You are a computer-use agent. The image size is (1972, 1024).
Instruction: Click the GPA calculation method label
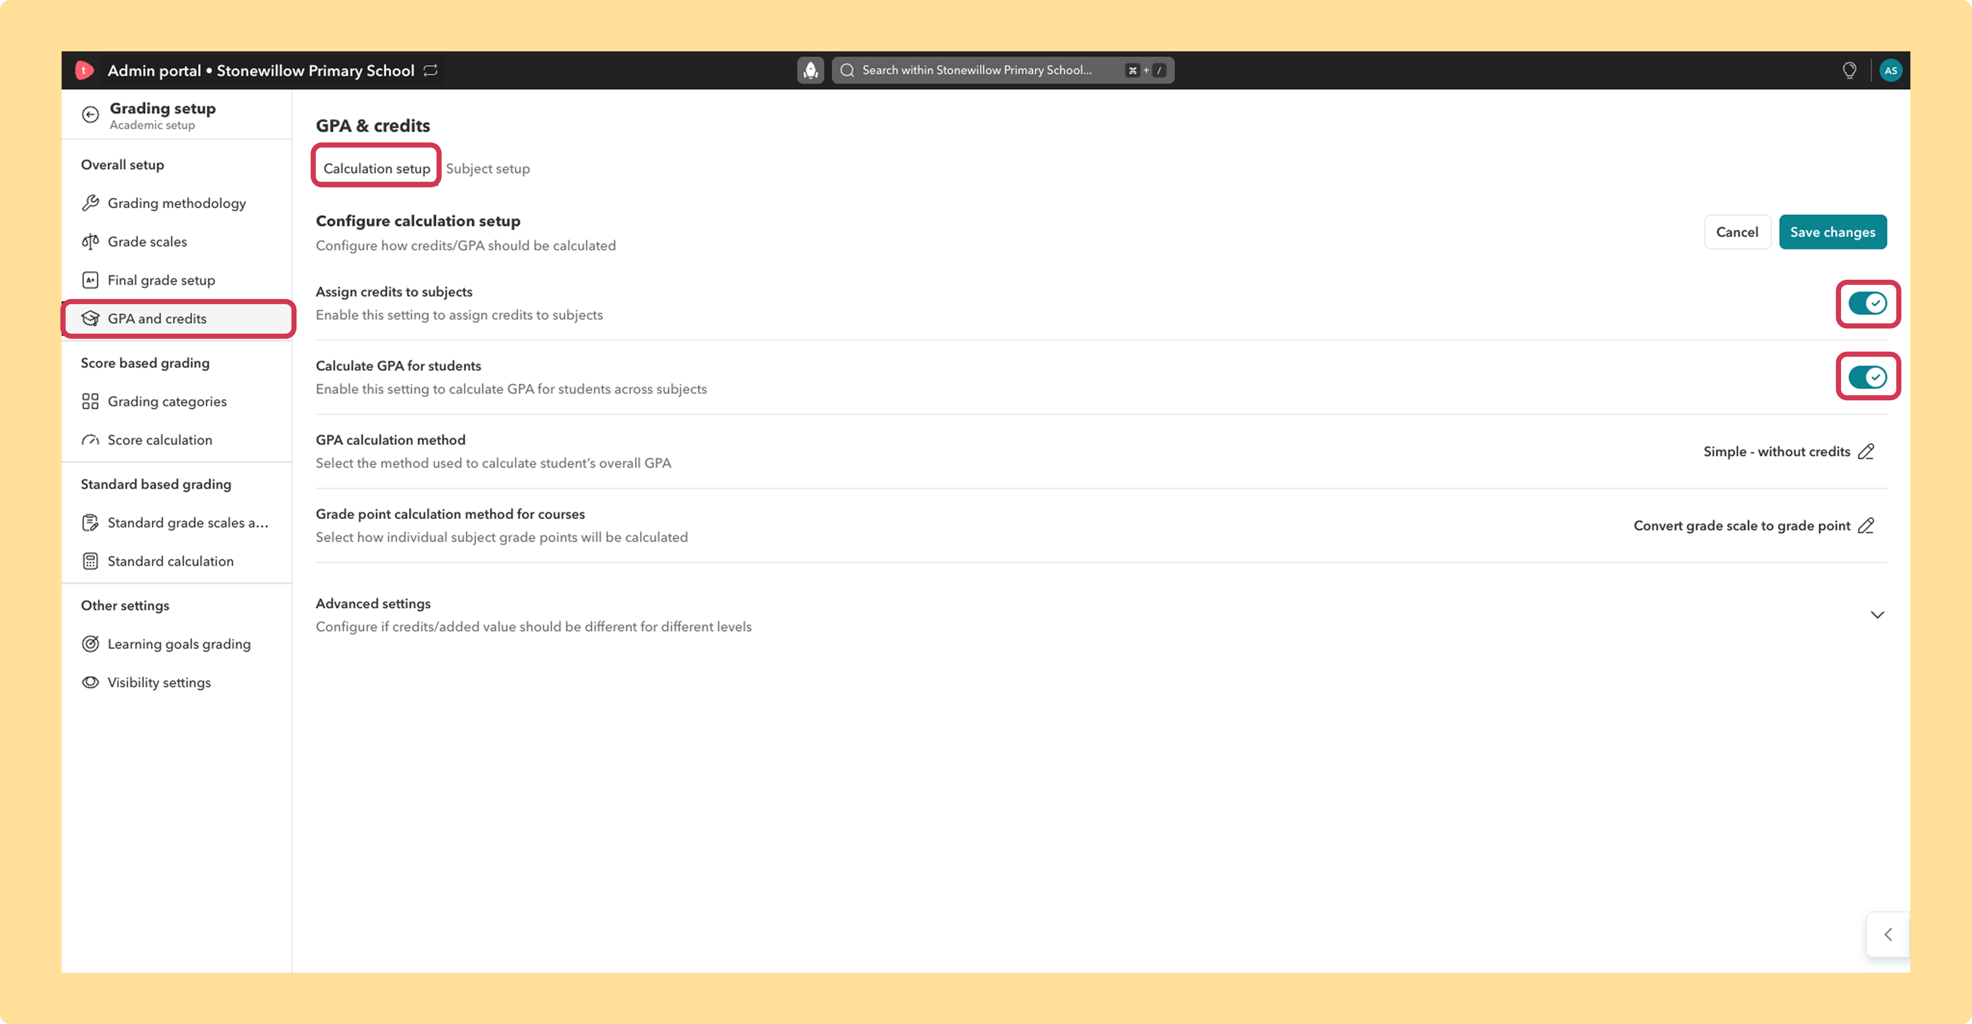point(390,440)
